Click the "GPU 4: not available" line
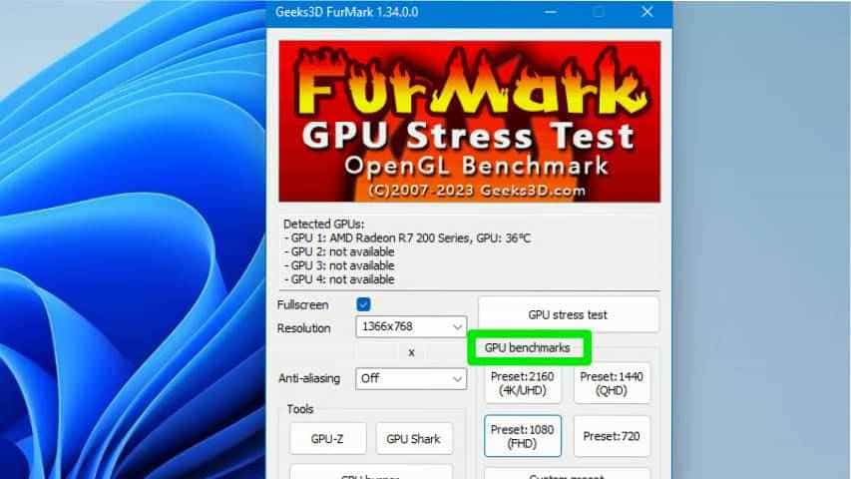Image resolution: width=851 pixels, height=479 pixels. 339,279
